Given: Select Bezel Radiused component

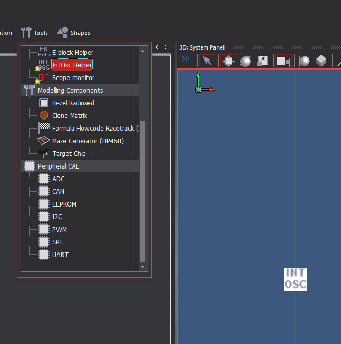Looking at the screenshot, I should [x=73, y=103].
